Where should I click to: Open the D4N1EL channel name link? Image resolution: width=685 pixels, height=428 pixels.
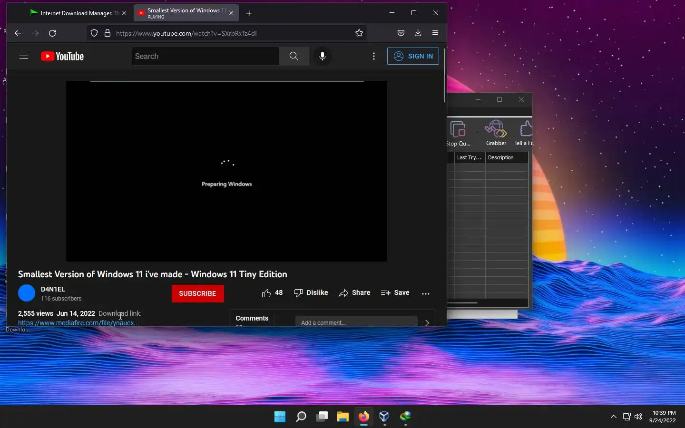(x=53, y=289)
